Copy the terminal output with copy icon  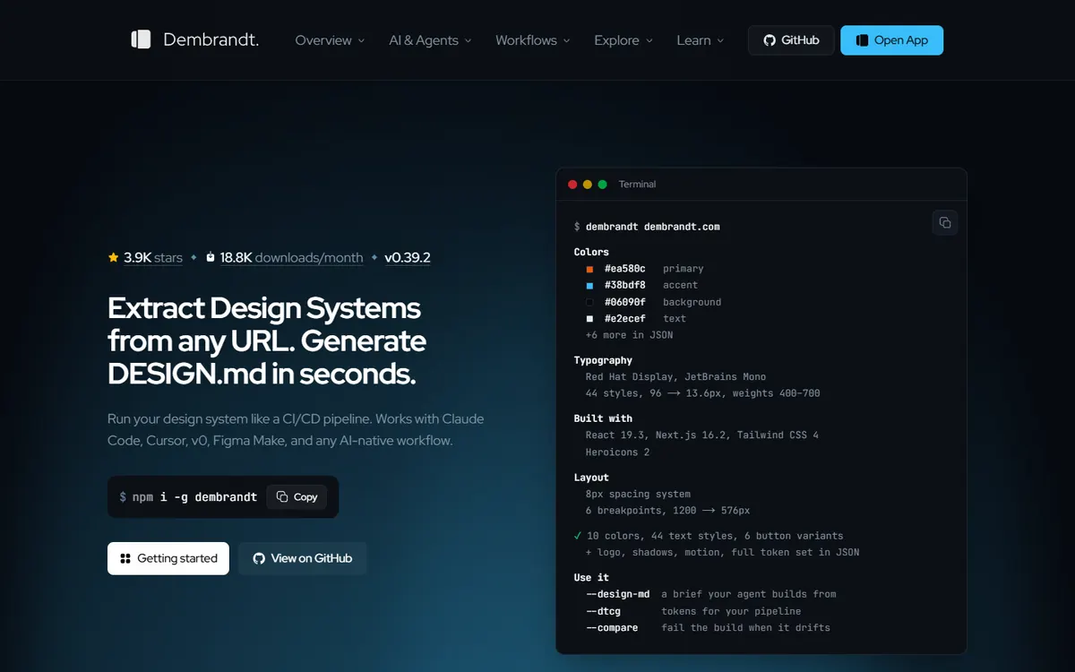(x=945, y=223)
